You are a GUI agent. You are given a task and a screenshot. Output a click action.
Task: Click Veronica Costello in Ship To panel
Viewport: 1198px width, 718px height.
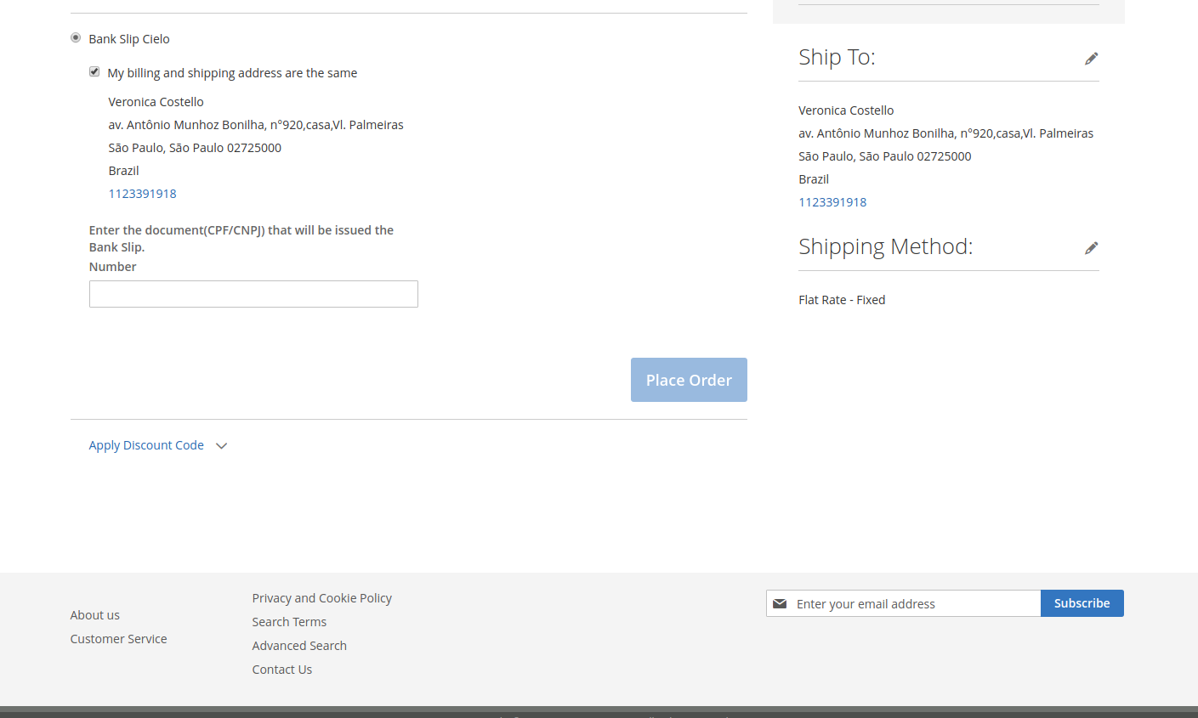[x=846, y=110]
